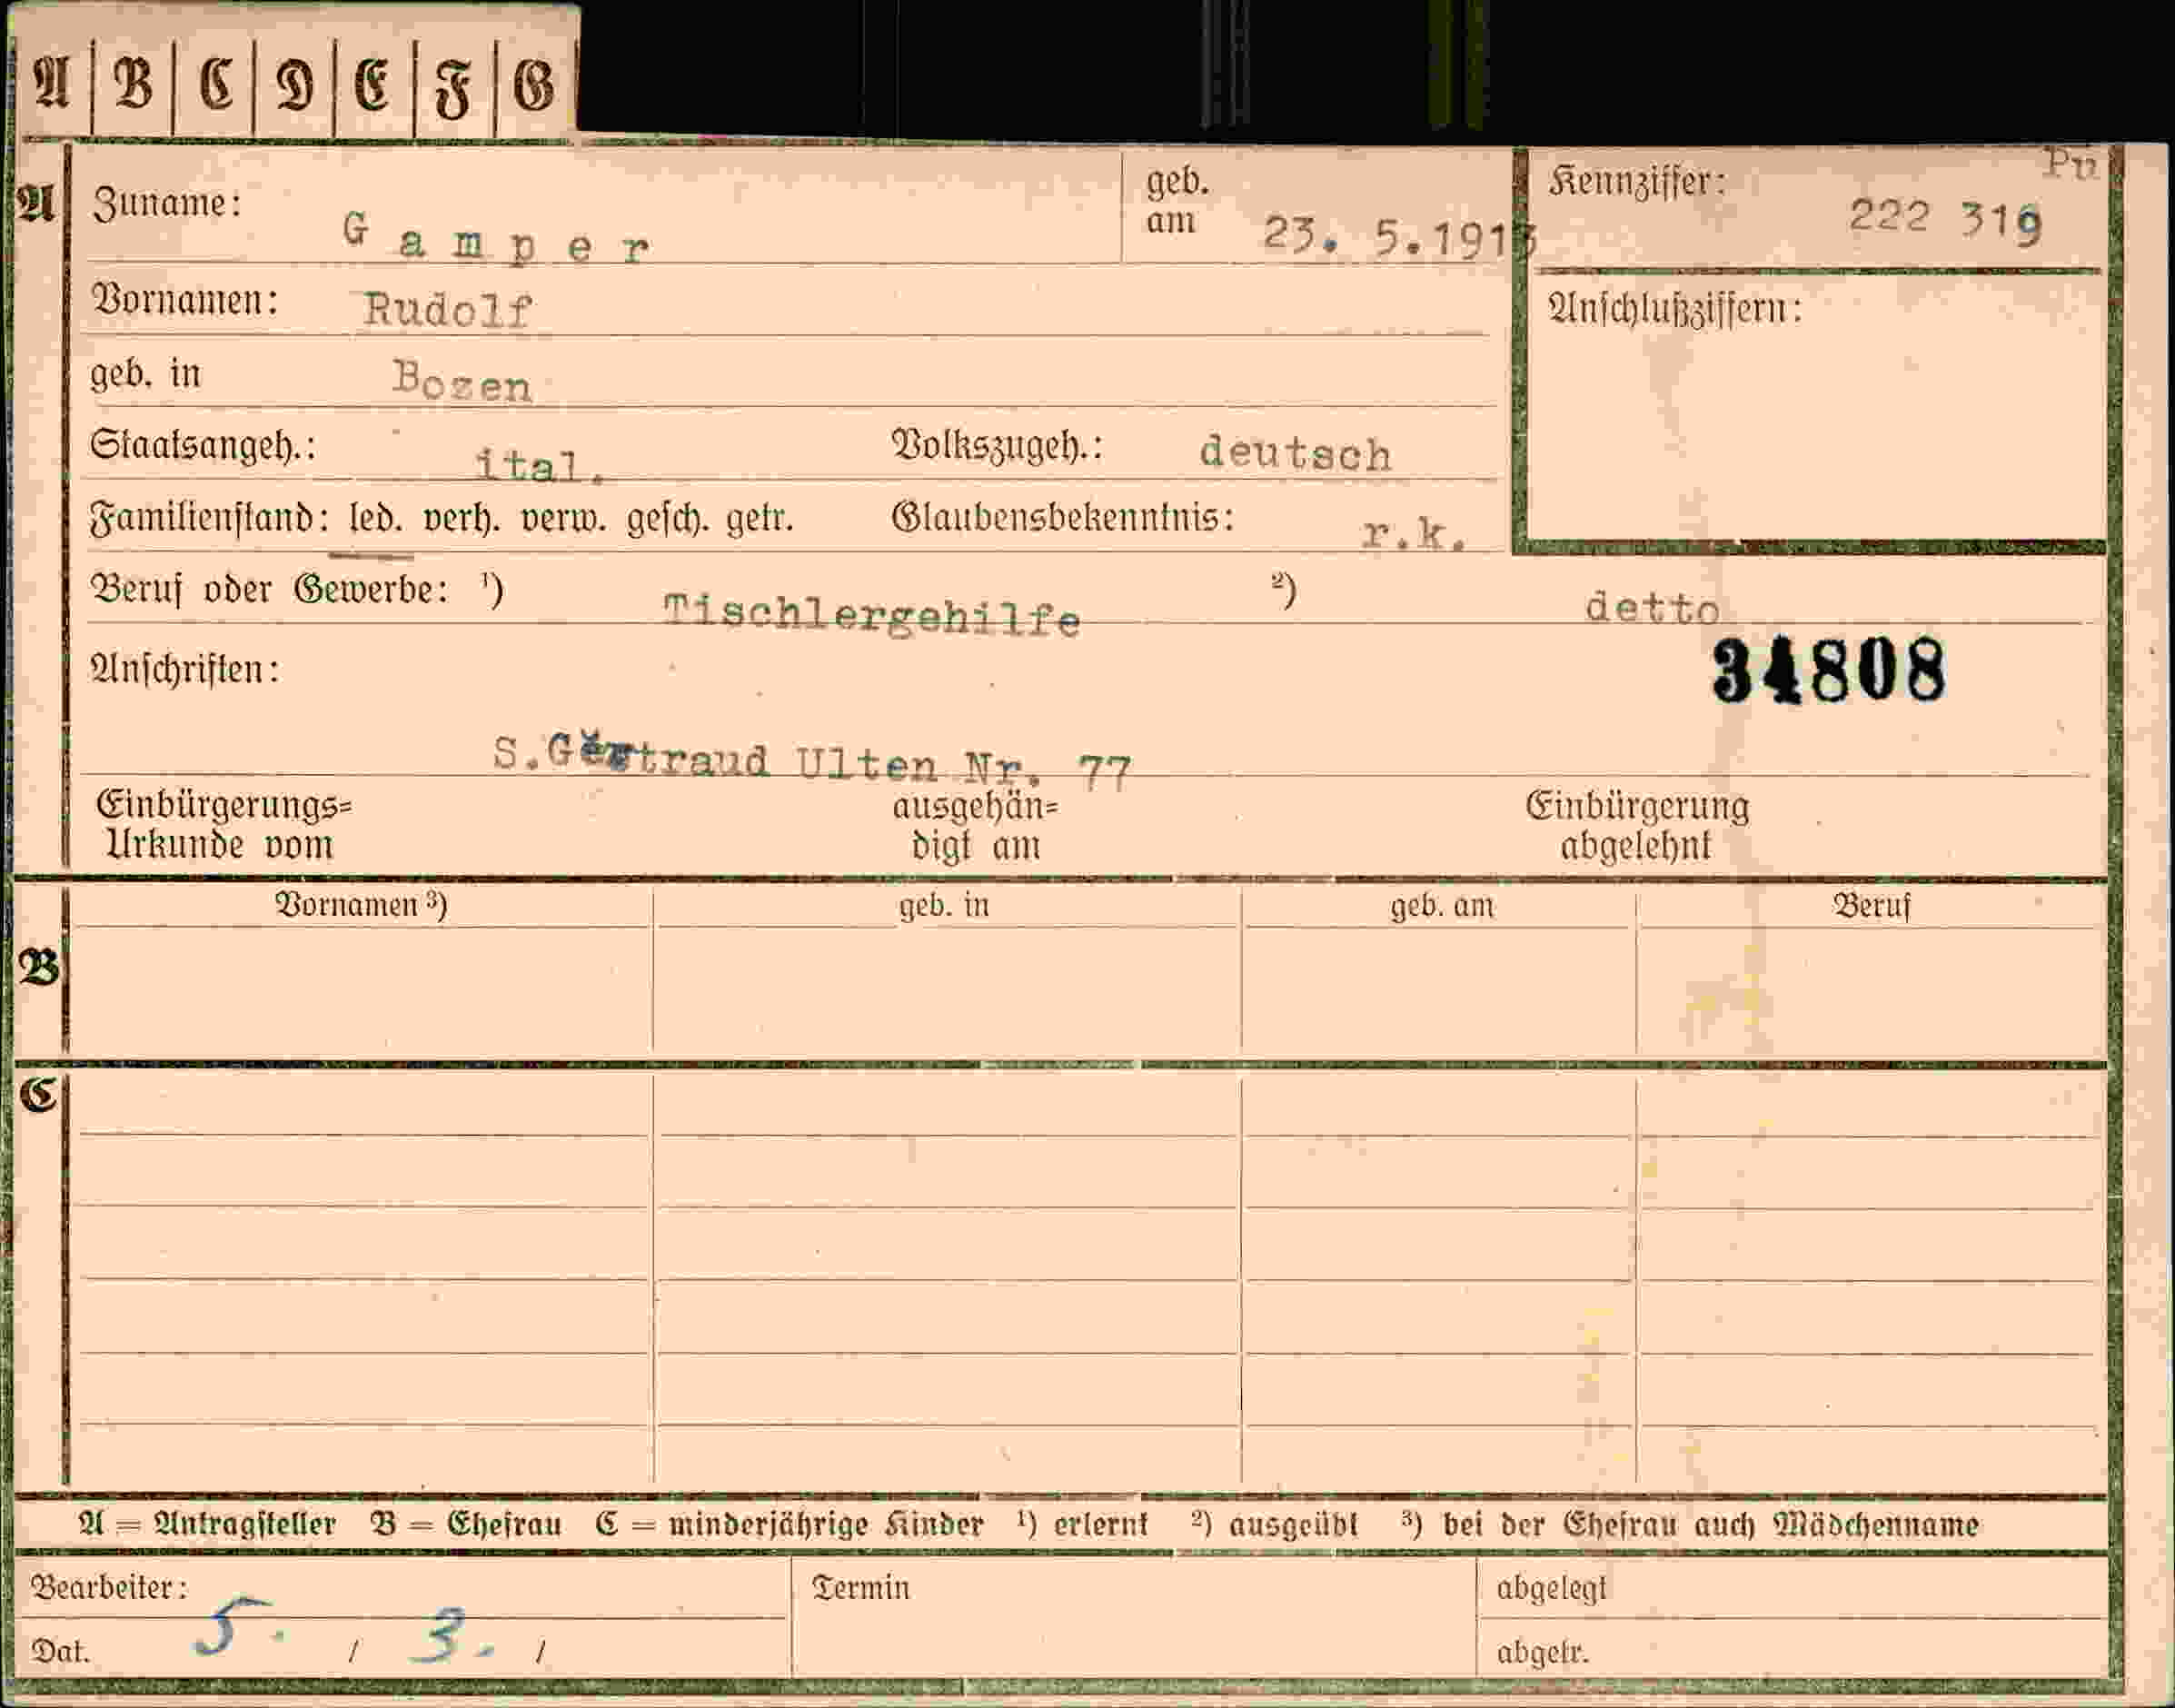The width and height of the screenshot is (2175, 1708).
Task: Click the 'Staatsangeh.:' label
Action: [x=203, y=445]
